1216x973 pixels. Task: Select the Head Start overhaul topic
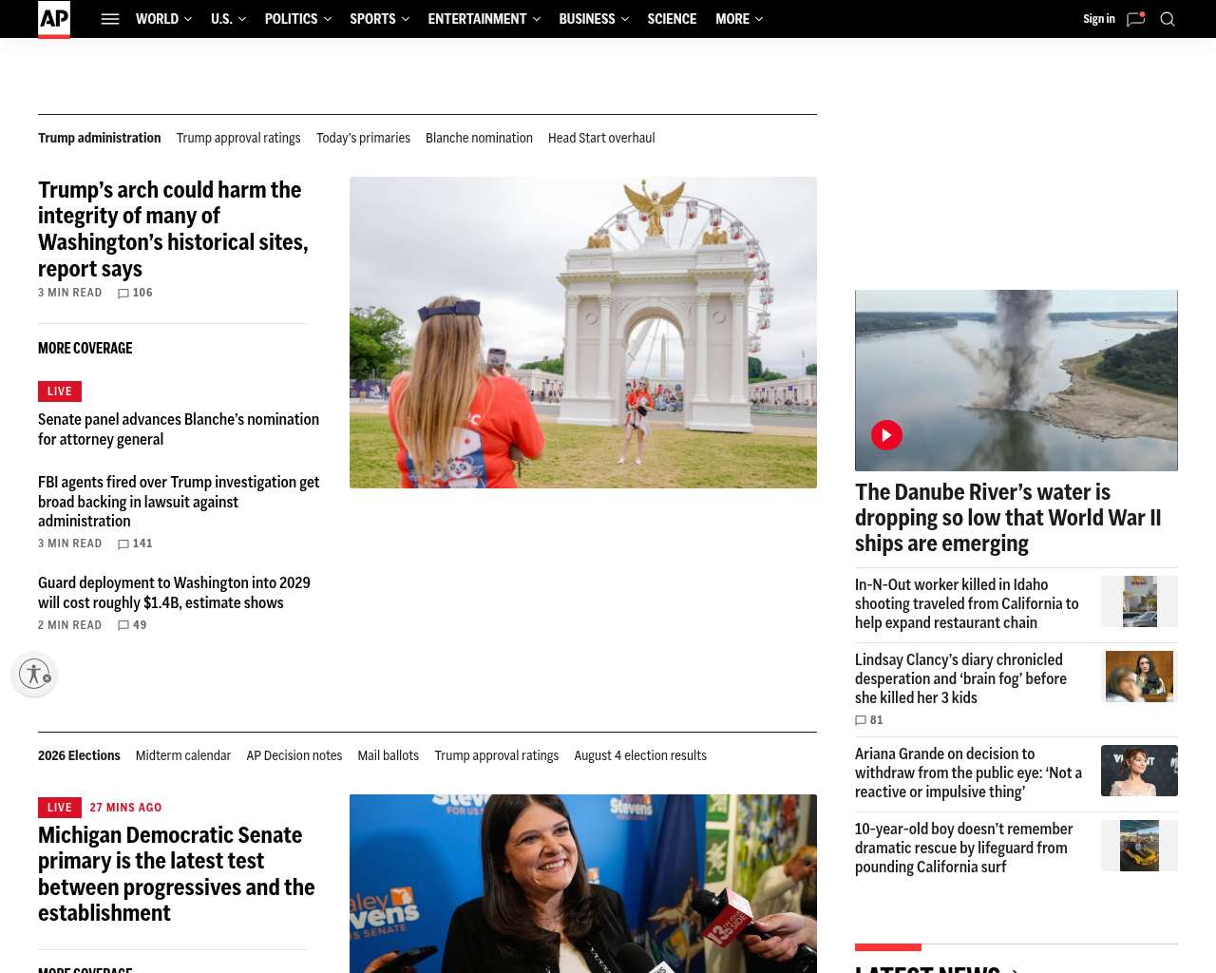(x=601, y=138)
